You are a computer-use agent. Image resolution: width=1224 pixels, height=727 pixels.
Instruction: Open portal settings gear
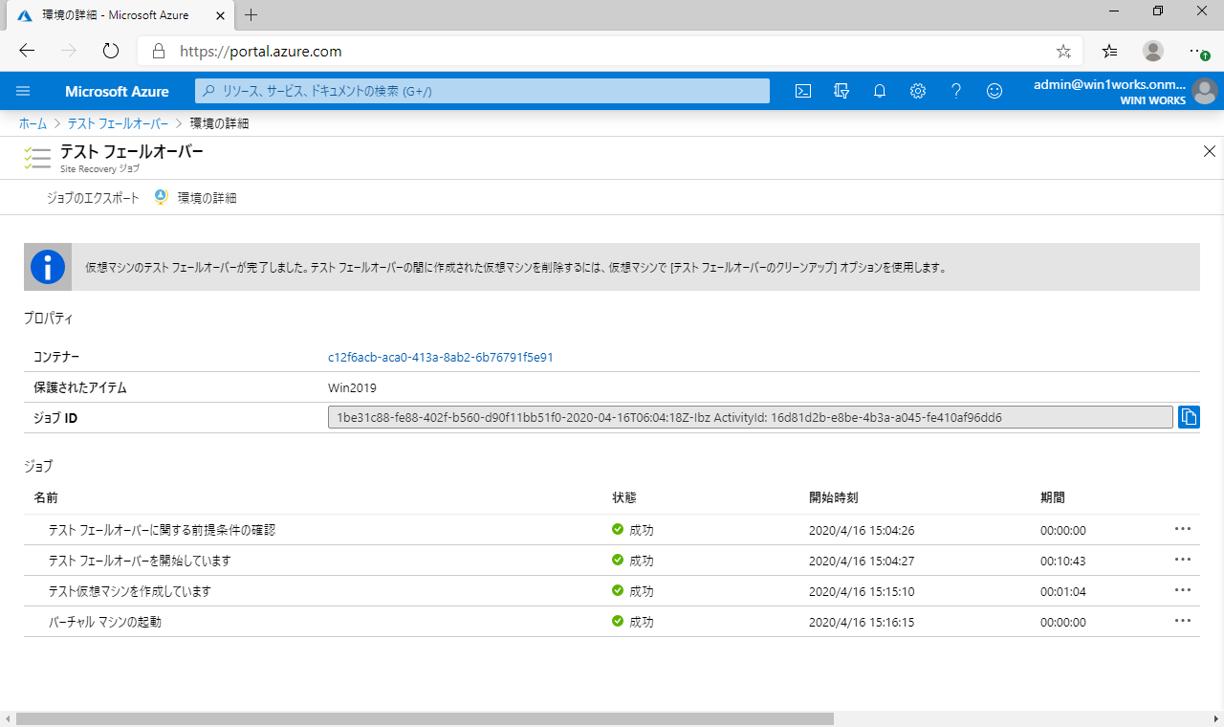coord(918,91)
